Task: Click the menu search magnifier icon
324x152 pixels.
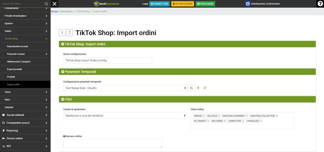Action: click(x=46, y=4)
